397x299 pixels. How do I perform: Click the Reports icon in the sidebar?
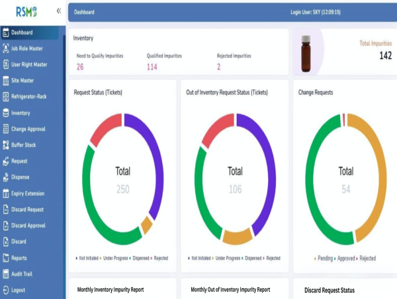[5, 258]
